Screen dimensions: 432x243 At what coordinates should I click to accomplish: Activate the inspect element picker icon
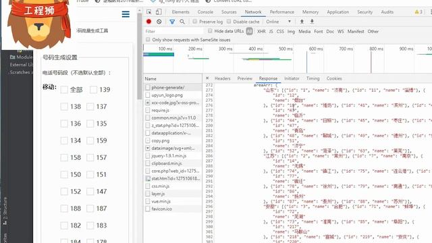pyautogui.click(x=148, y=12)
